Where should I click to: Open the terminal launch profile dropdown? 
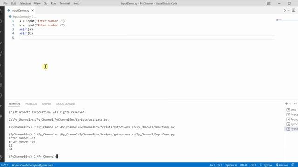click(x=290, y=104)
